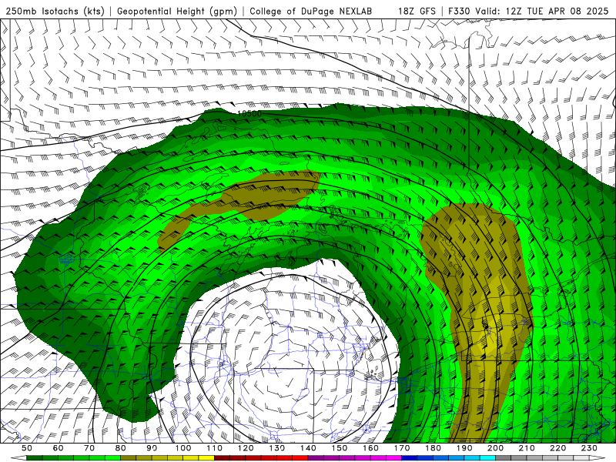Viewport: 616px width, 462px height.
Task: Select the bright yellow swatch left of 110
Action: coord(206,458)
